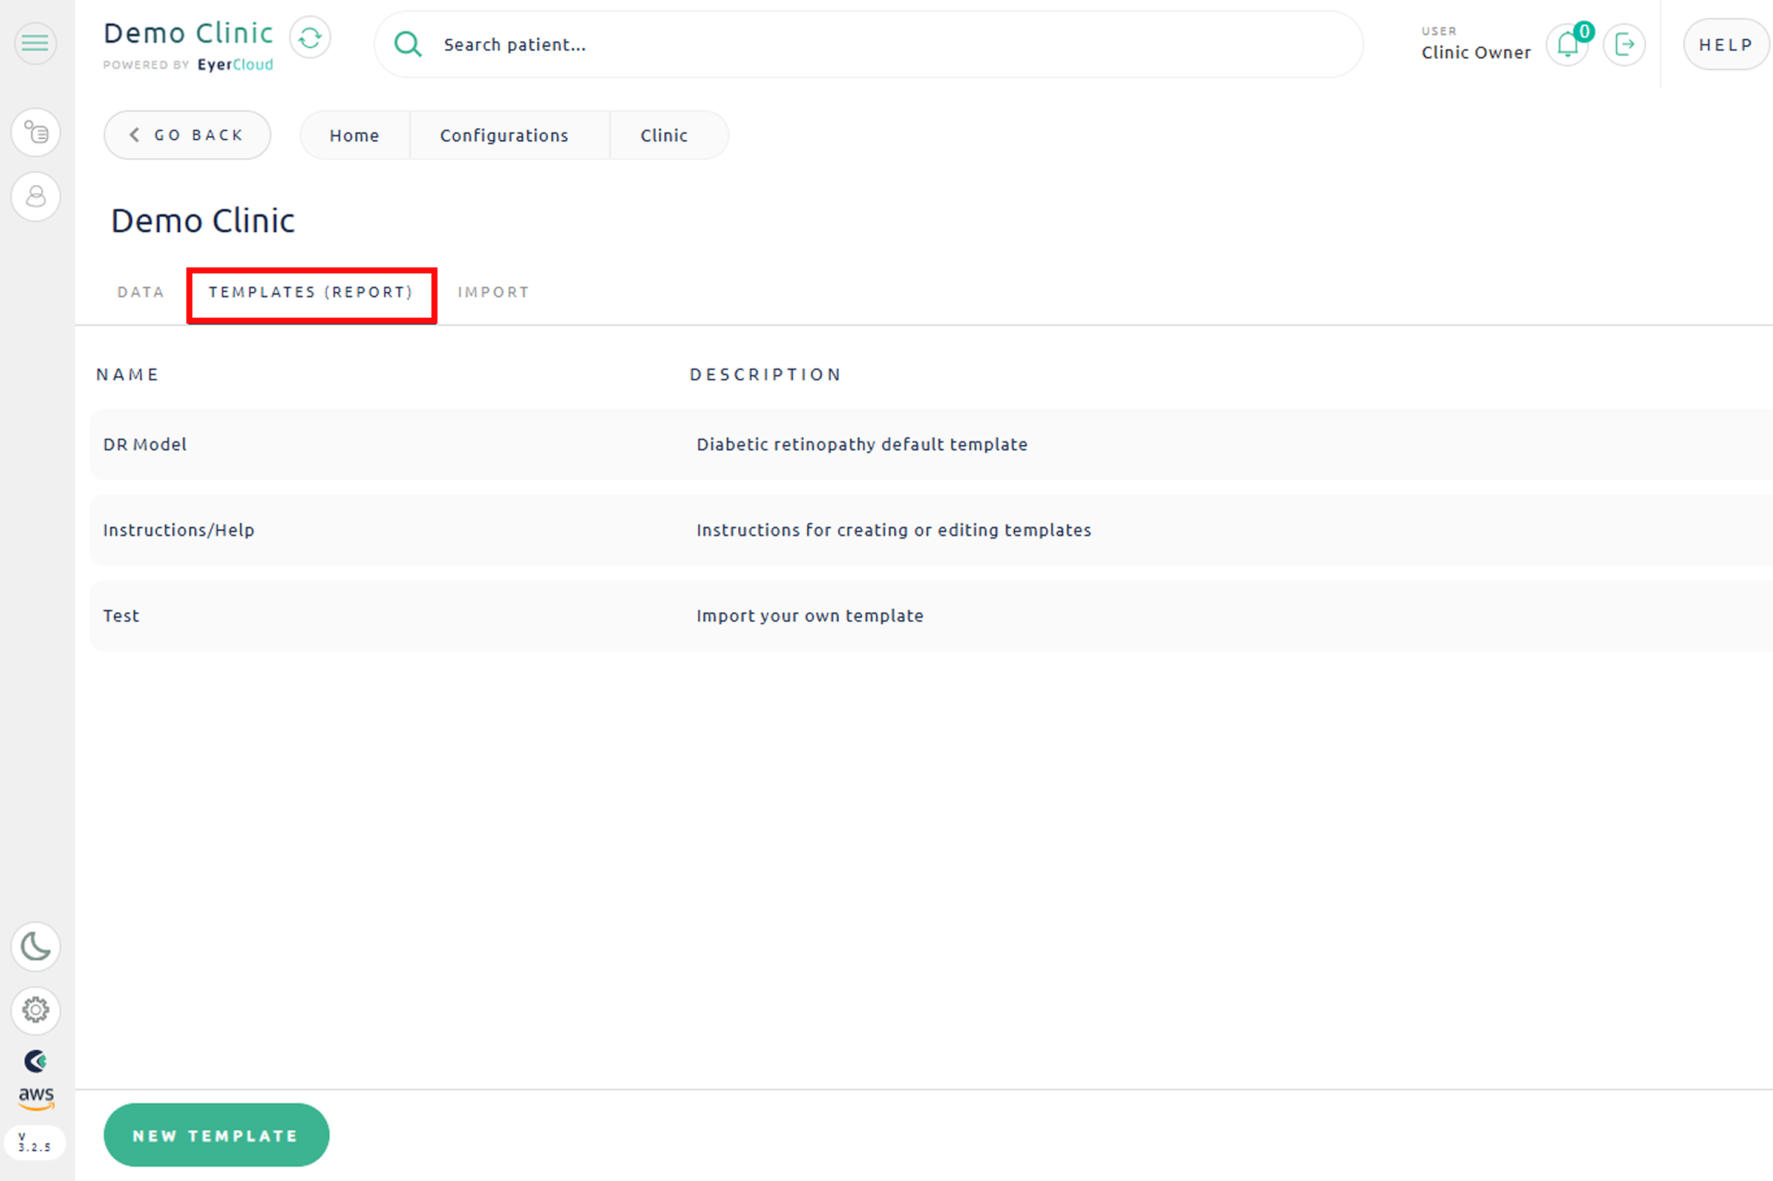Click Configurations in the breadcrumb
The height and width of the screenshot is (1181, 1773).
(x=504, y=136)
